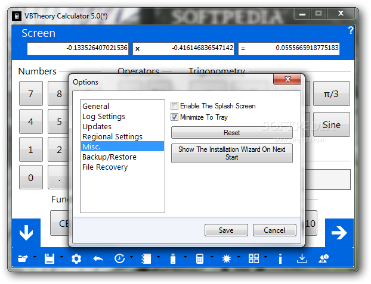The width and height of the screenshot is (371, 284).
Task: Click the white down arrow button
Action: click(26, 233)
